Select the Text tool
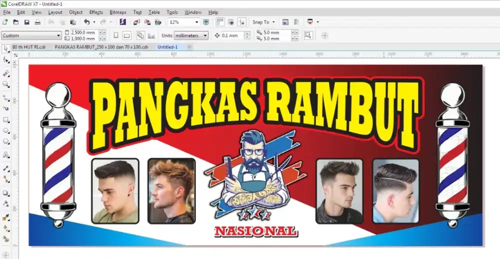This screenshot has height=259, width=500. click(6, 155)
